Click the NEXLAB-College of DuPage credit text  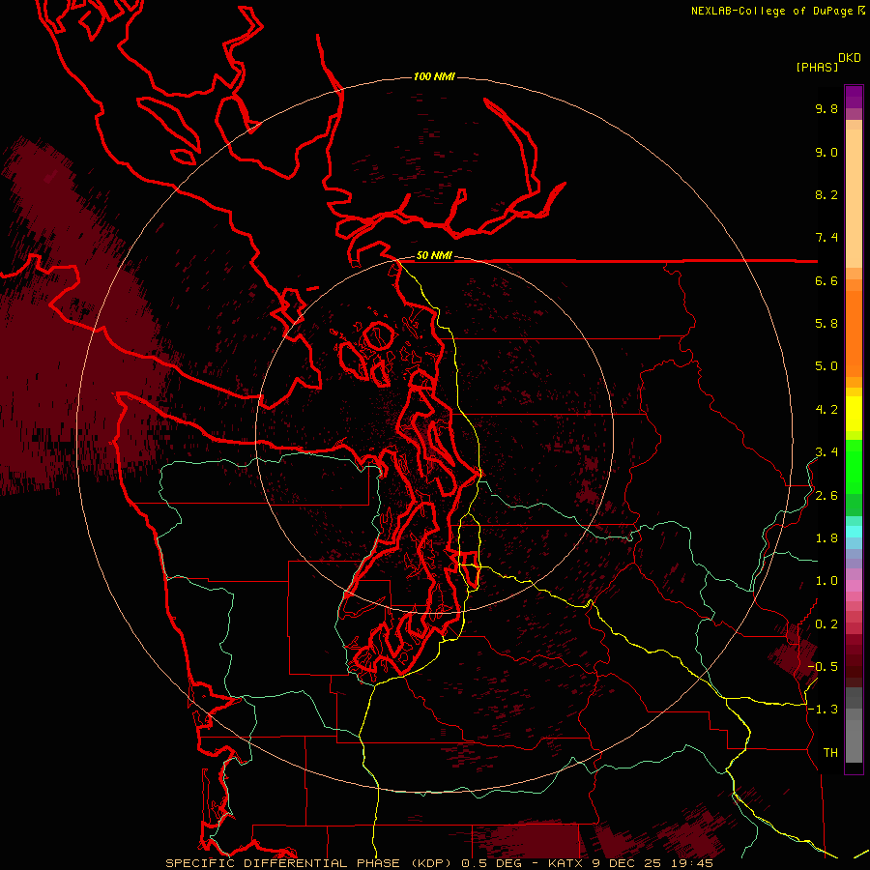click(x=777, y=11)
